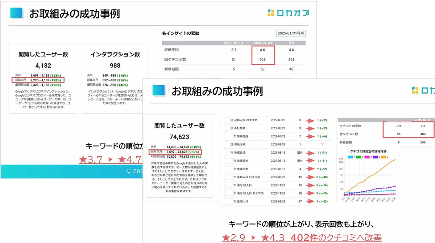Click the 評価平均 row label
The image size is (435, 243).
click(171, 50)
